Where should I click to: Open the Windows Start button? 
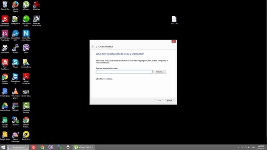point(3,147)
